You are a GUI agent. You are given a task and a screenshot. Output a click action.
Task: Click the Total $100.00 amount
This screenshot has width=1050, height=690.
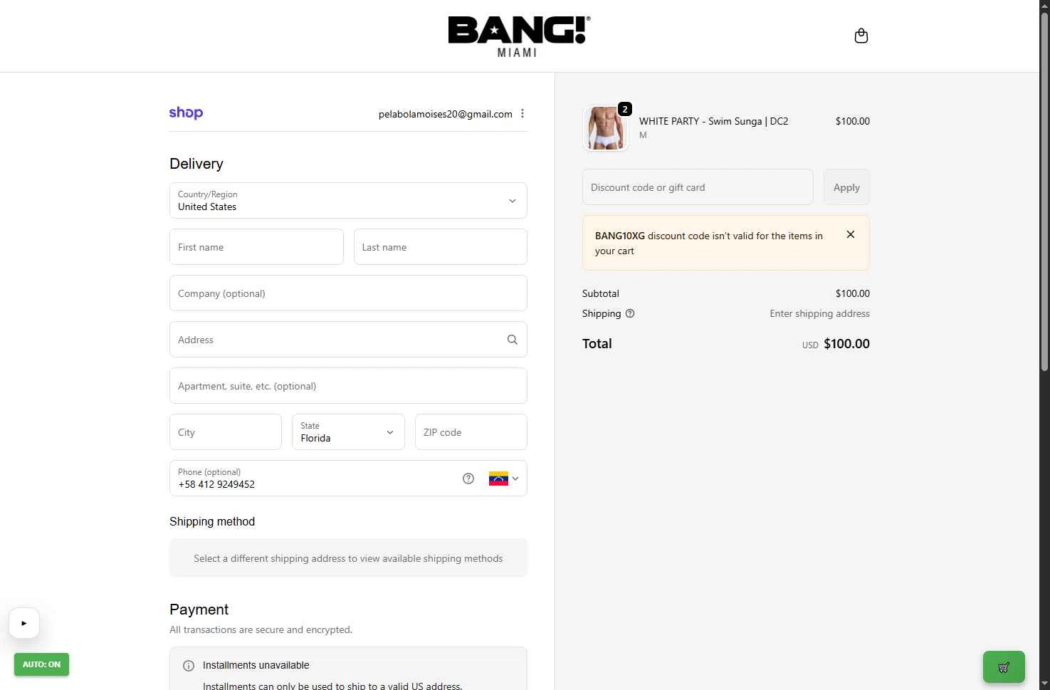(x=846, y=344)
